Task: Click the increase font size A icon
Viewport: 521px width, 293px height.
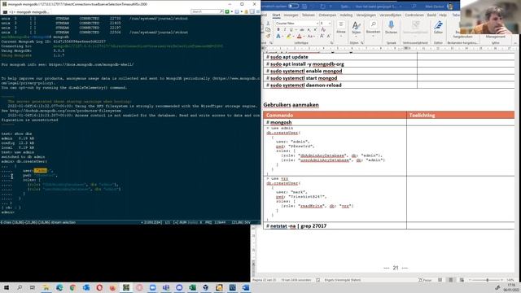Action: coord(322,36)
